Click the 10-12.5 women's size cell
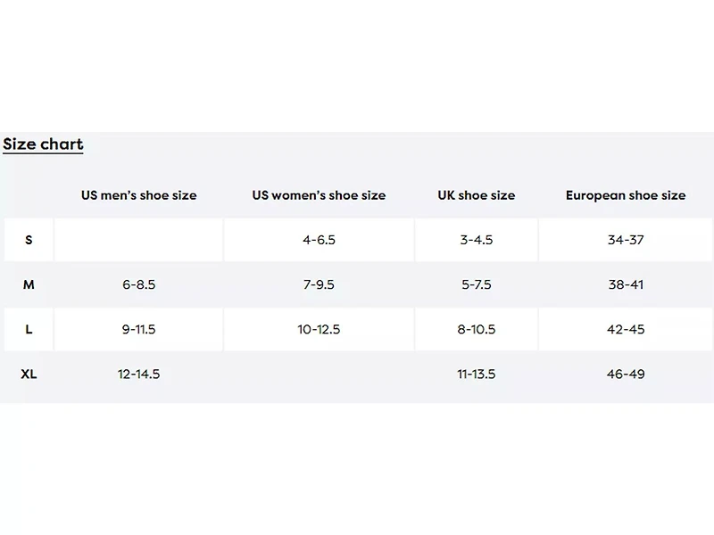714x535 pixels. coord(319,329)
